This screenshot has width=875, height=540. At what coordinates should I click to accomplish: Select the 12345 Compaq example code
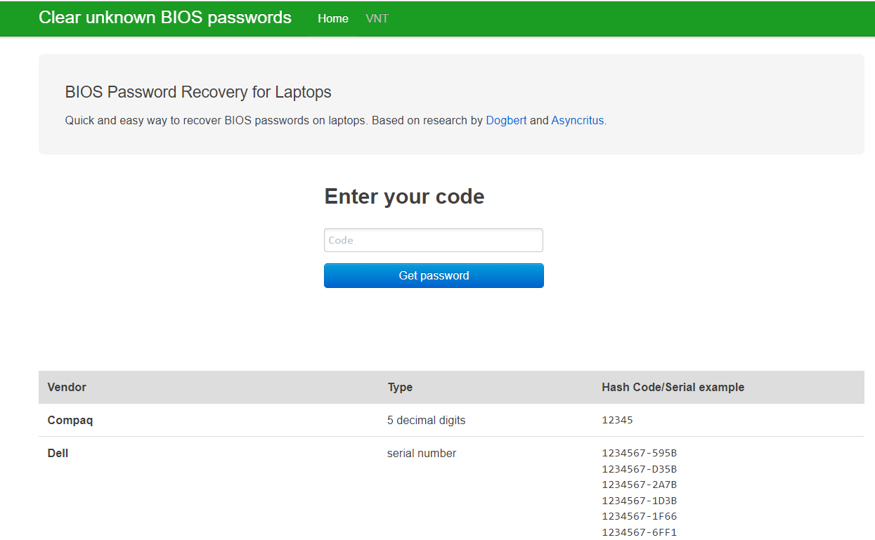click(x=617, y=420)
